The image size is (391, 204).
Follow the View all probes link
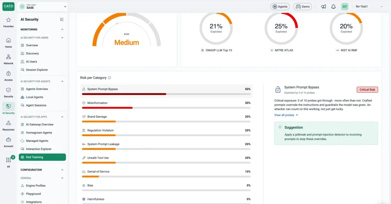[x=286, y=115]
